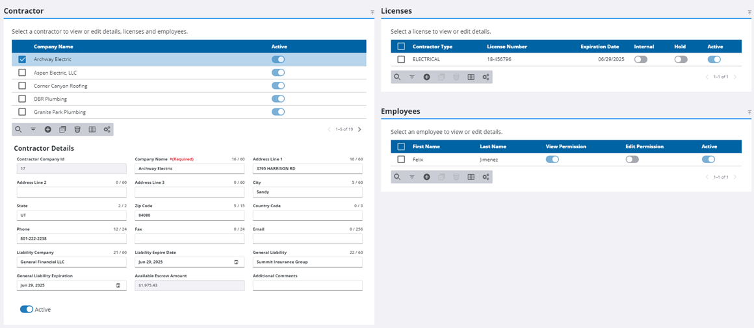
Task: Open column view icon in Licenses toolbar
Action: point(471,77)
